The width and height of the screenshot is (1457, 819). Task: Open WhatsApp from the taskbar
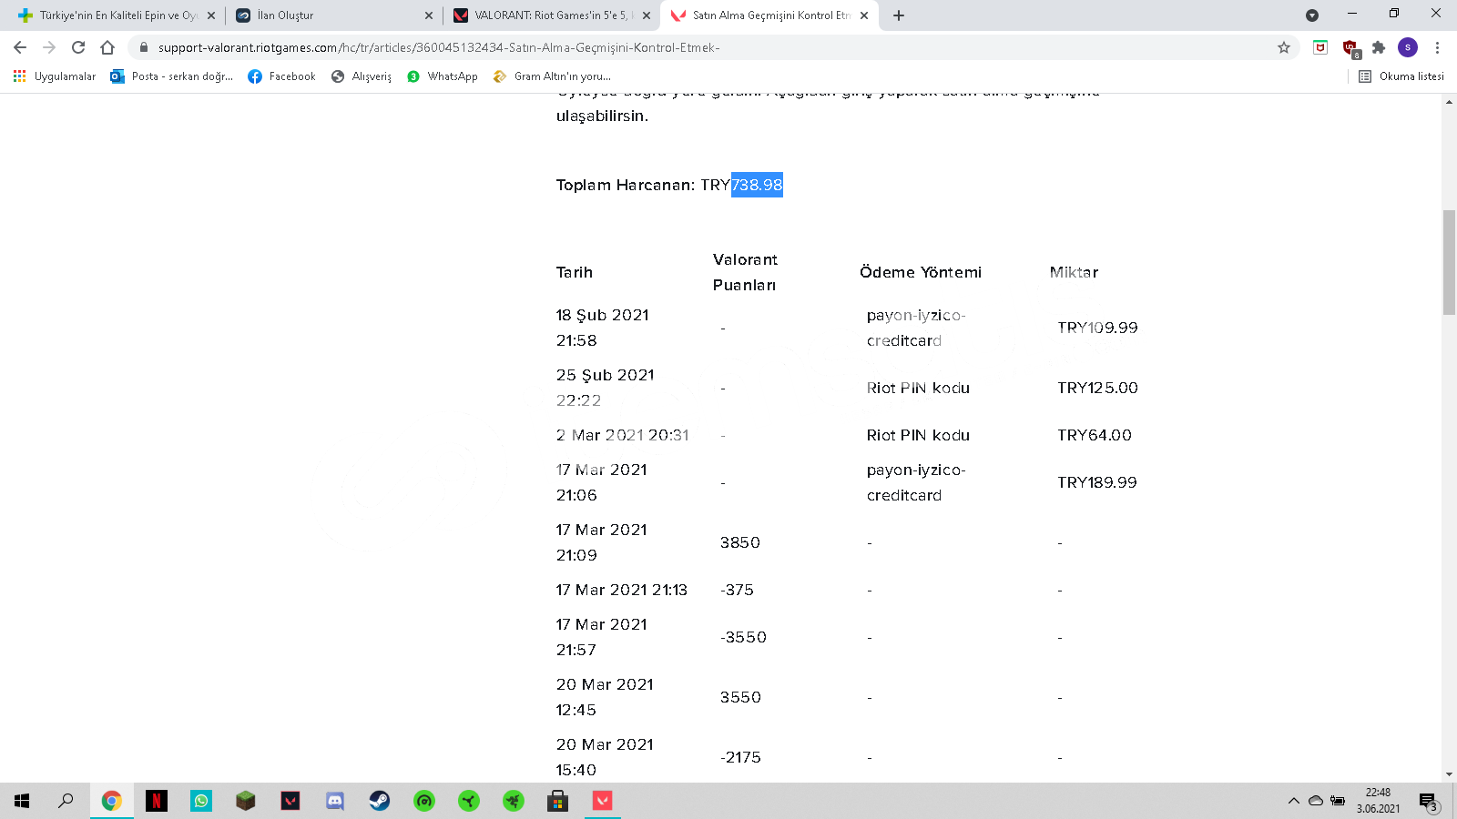click(200, 801)
